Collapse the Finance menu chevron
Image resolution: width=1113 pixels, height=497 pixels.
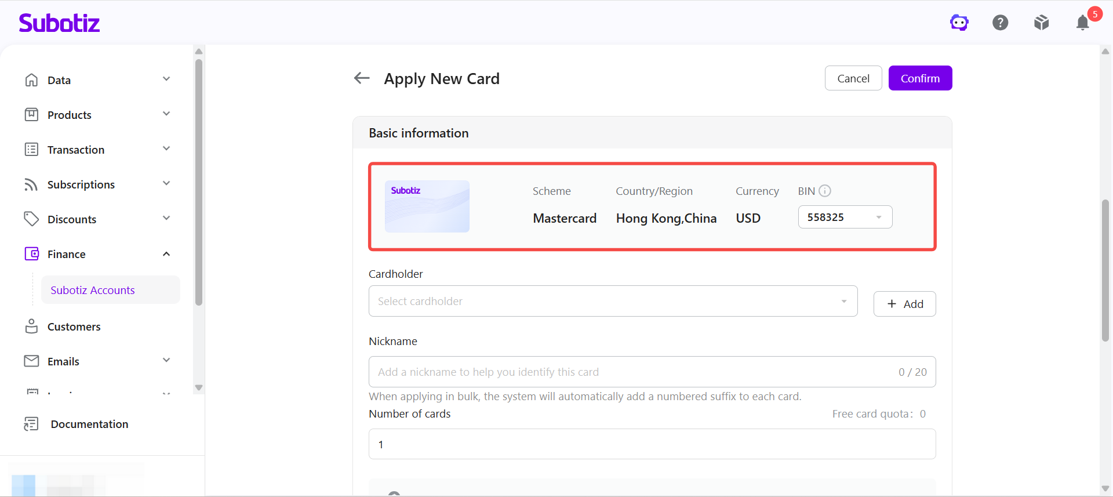point(166,254)
